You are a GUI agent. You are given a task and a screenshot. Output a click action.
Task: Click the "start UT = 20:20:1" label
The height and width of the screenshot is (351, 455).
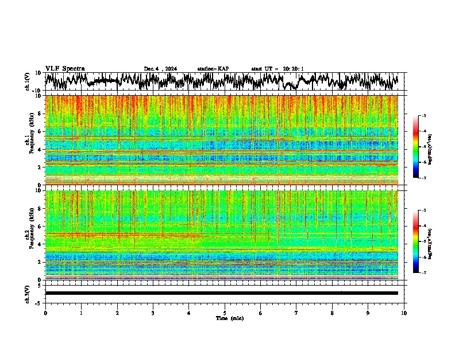point(277,69)
